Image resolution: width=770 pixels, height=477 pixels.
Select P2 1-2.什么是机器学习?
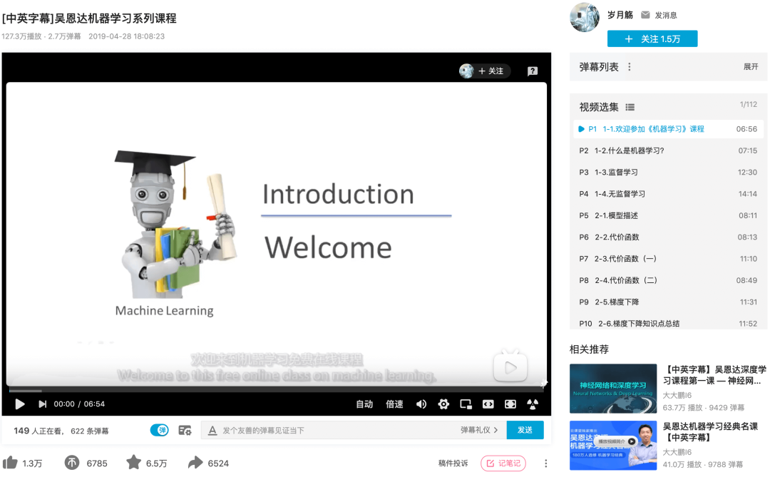click(x=668, y=151)
